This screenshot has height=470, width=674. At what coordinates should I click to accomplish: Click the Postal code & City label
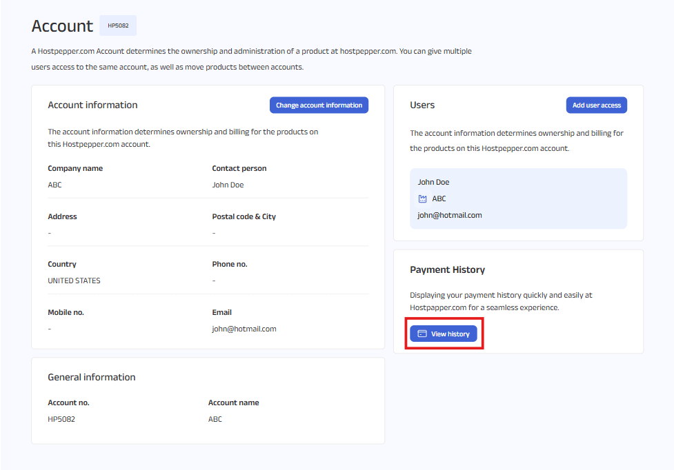click(x=244, y=216)
